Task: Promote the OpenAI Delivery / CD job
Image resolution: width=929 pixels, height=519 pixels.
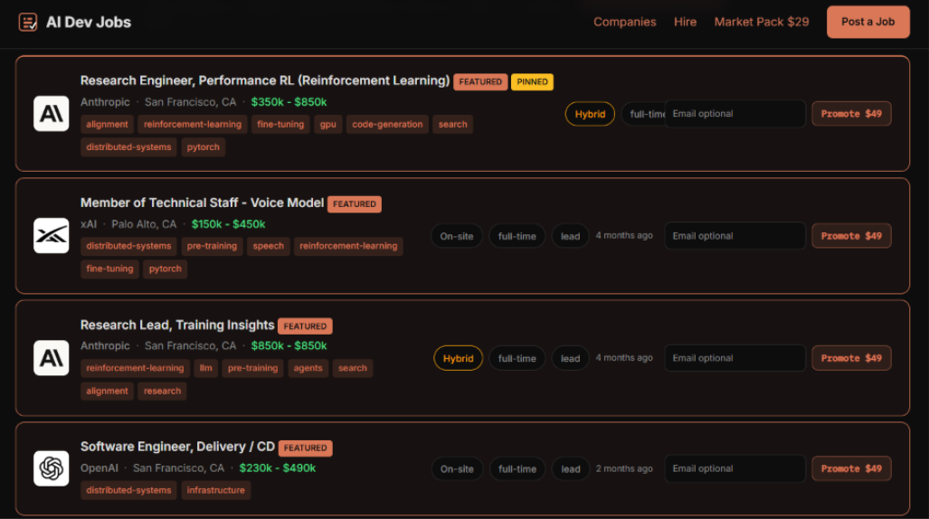Action: pos(851,468)
